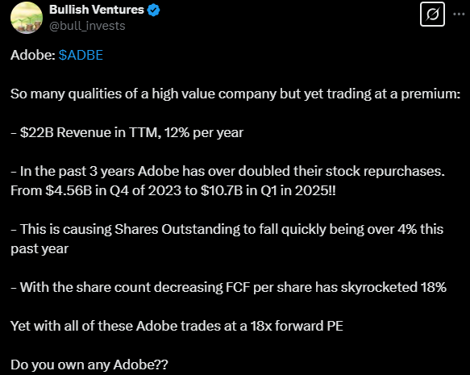
Task: Click "$10.7B in Q1 in 2025!!" text
Action: (268, 190)
